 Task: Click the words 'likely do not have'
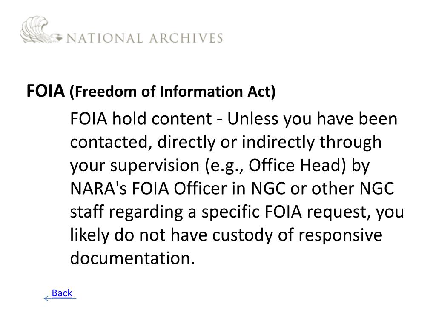click(139, 235)
